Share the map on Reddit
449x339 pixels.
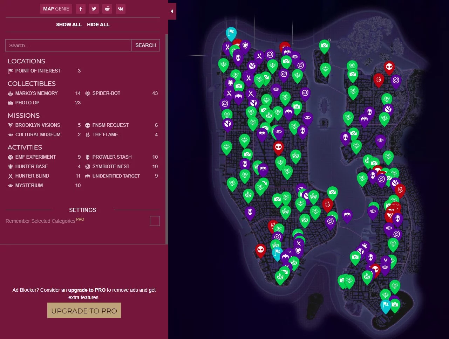click(x=107, y=9)
